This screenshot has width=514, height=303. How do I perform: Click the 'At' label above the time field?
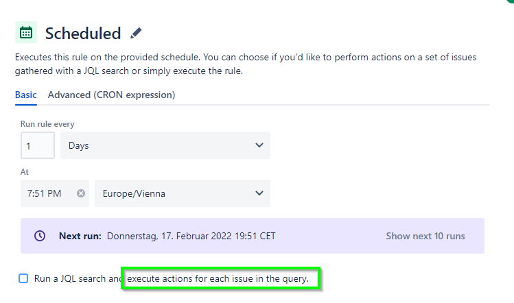(25, 172)
